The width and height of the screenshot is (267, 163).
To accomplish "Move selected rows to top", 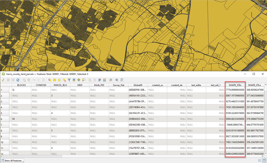I will click(x=74, y=80).
